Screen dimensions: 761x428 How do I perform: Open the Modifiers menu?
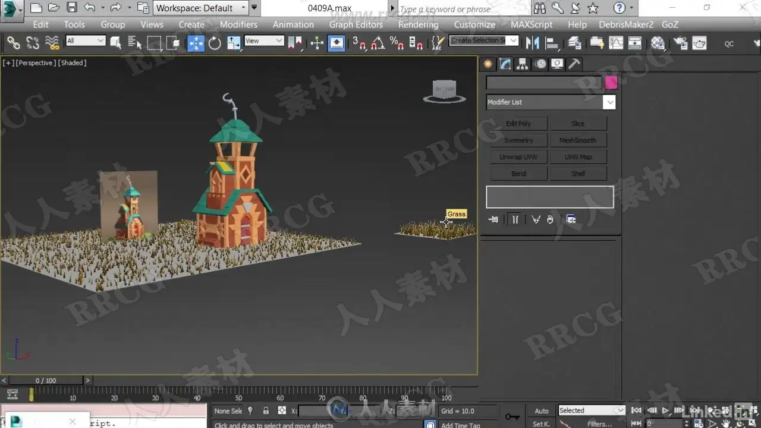click(x=238, y=24)
